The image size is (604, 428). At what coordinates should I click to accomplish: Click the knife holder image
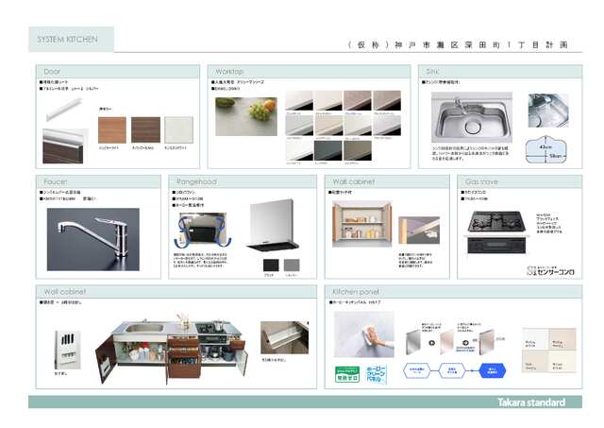pyautogui.click(x=67, y=346)
